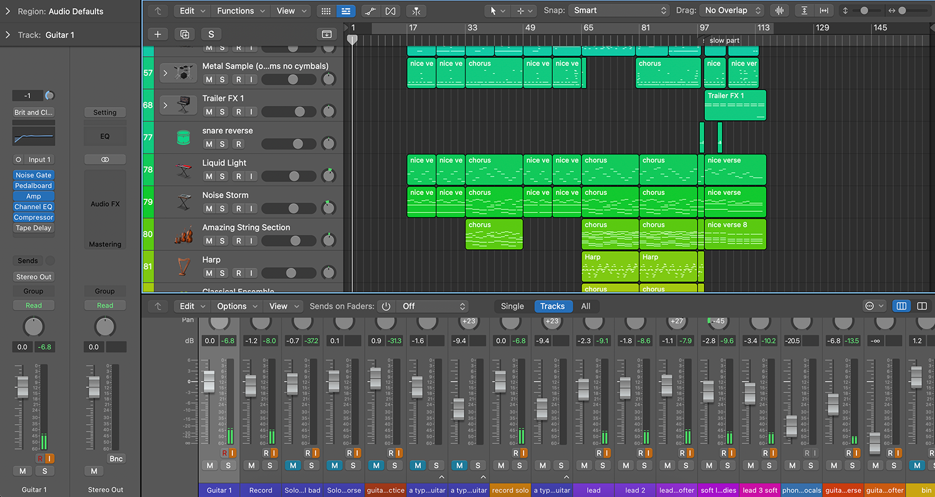Solo the Noise Storm track

pyautogui.click(x=222, y=209)
